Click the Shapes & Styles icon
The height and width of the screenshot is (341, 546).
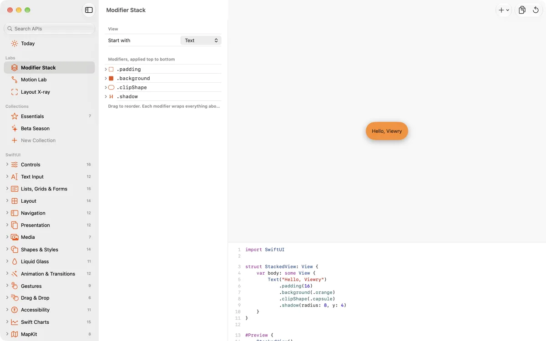(15, 250)
